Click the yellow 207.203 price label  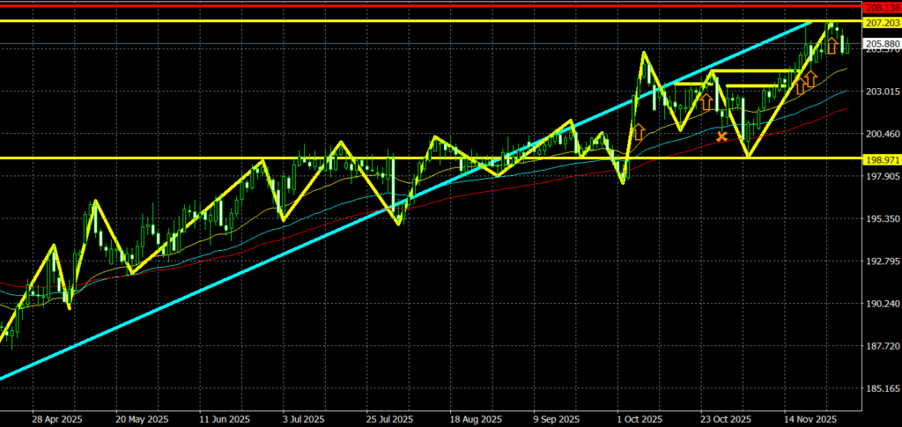881,21
